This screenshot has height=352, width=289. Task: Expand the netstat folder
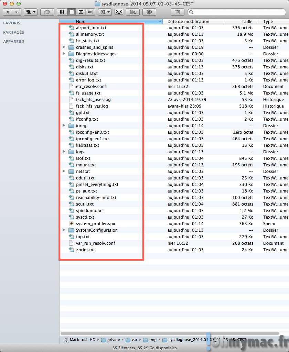click(64, 171)
